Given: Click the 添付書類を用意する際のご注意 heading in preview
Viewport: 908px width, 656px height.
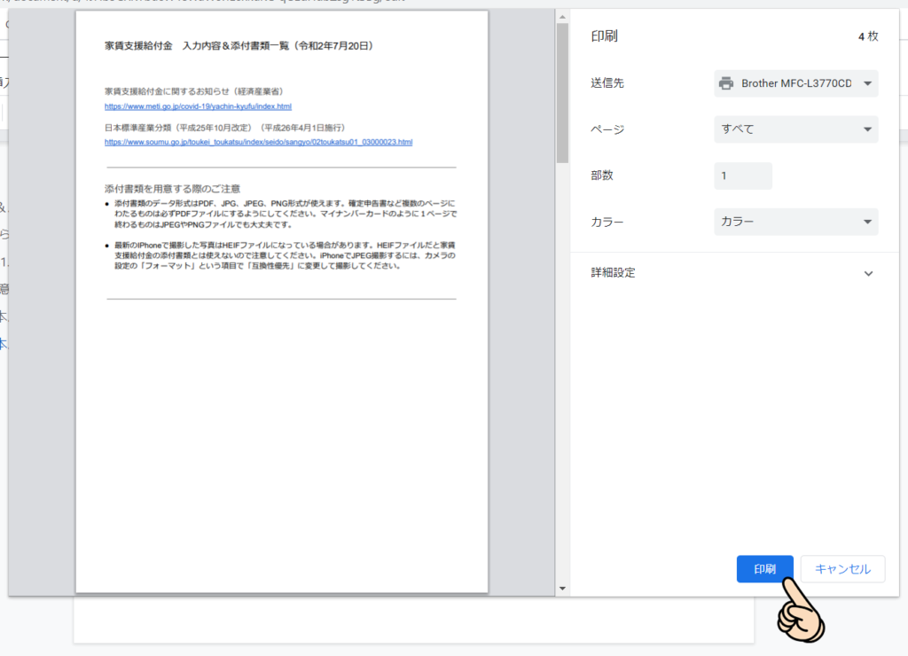Looking at the screenshot, I should 172,189.
